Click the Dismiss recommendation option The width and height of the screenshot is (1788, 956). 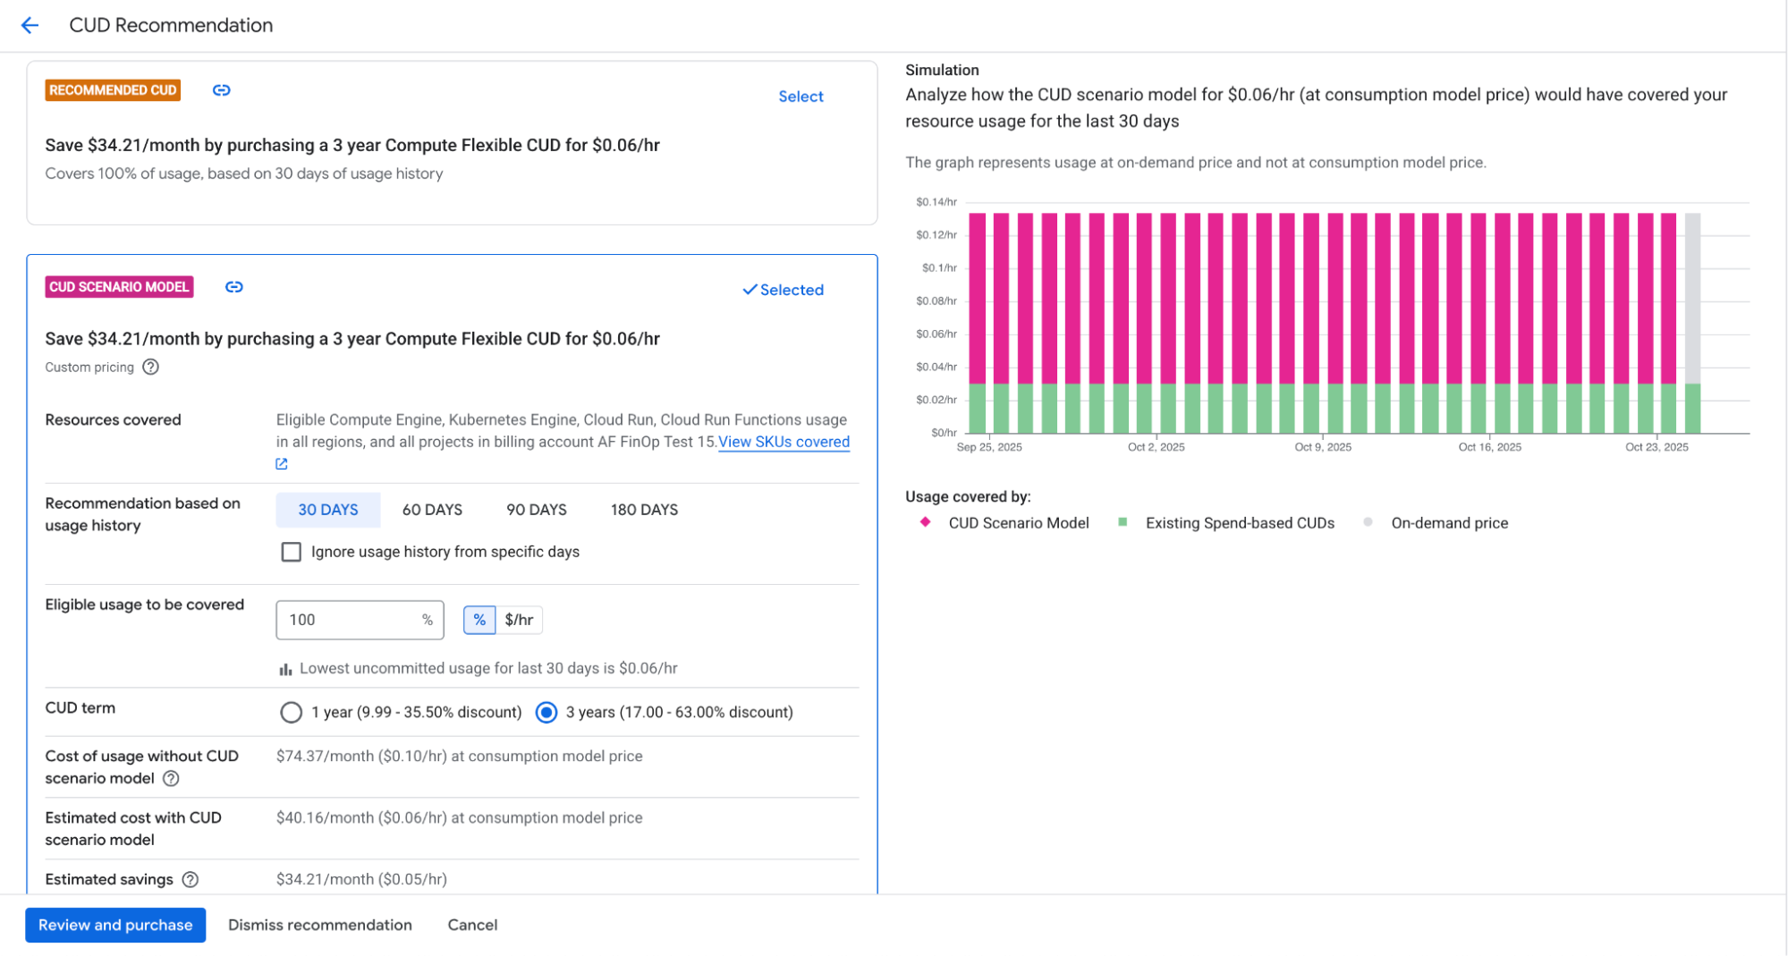(320, 925)
